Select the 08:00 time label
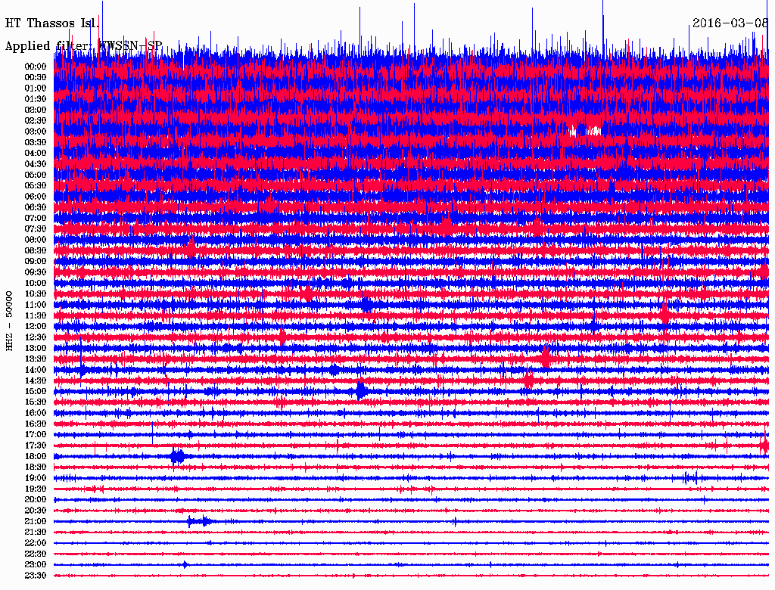This screenshot has height=590, width=775. click(36, 240)
